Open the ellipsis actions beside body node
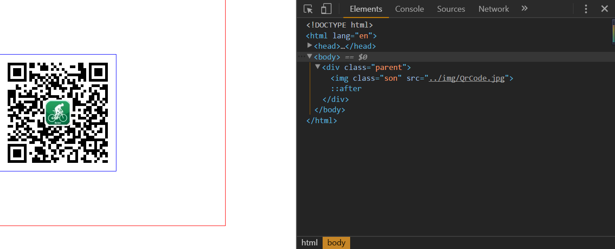Screen dimensions: 615x249 301,56
